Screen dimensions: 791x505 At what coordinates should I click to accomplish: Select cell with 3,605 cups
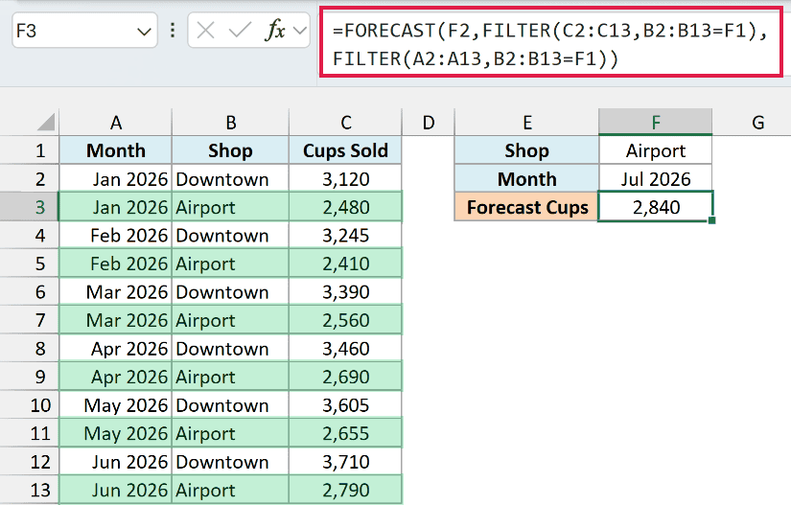click(345, 405)
